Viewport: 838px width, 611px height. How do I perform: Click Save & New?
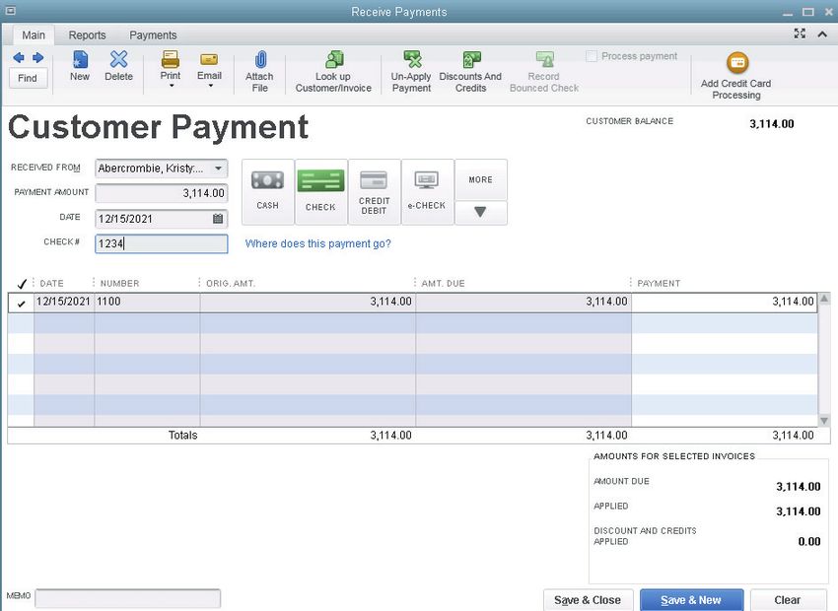point(691,600)
